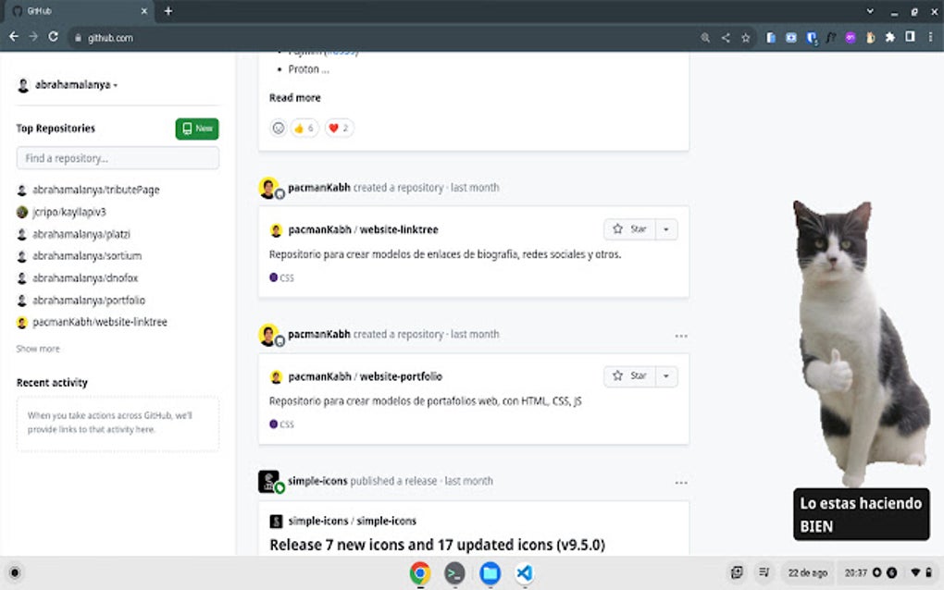Click the green New repository button
The image size is (944, 590).
(x=196, y=129)
